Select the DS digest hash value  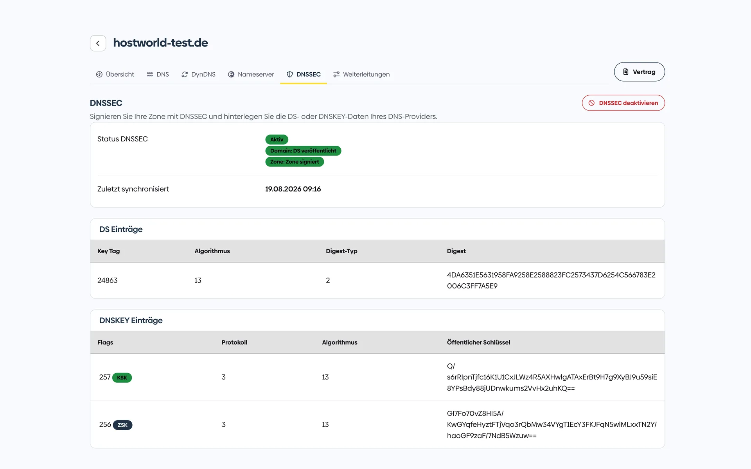[x=551, y=281]
